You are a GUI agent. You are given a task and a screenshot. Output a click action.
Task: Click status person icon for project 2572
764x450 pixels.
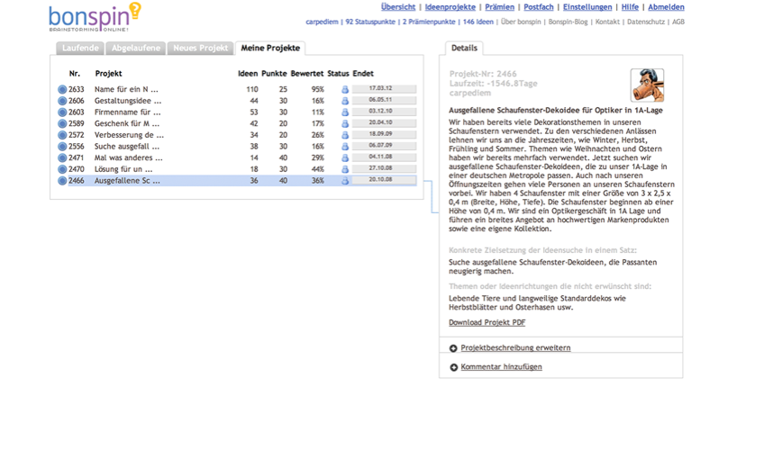344,136
